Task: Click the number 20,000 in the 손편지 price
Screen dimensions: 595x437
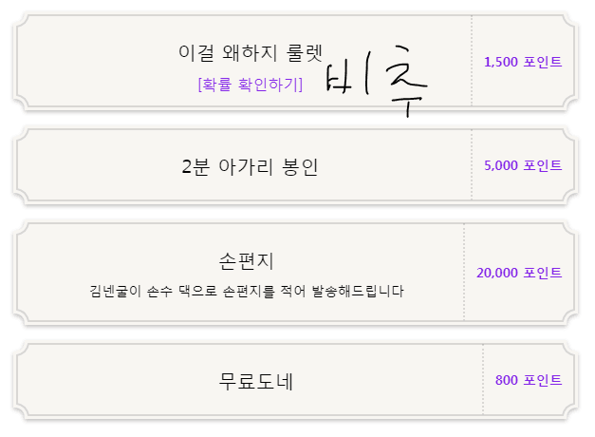Action: point(497,273)
